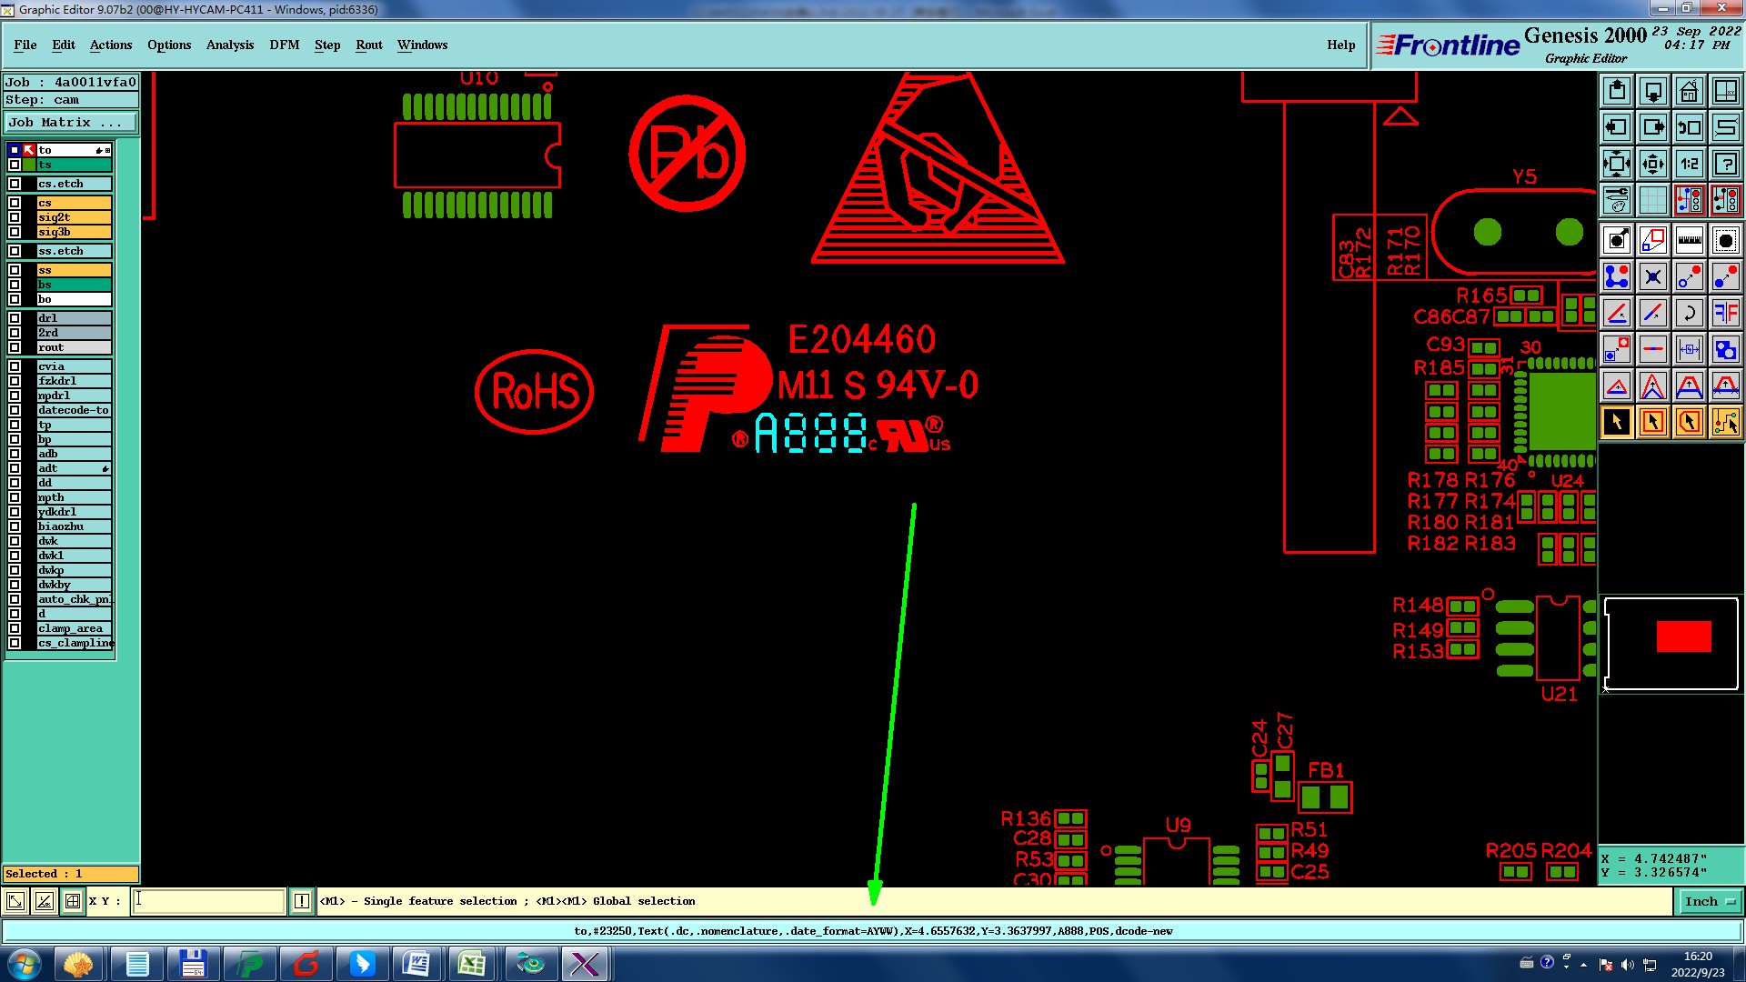1746x982 pixels.
Task: Open the Inch units dropdown
Action: pos(1710,901)
